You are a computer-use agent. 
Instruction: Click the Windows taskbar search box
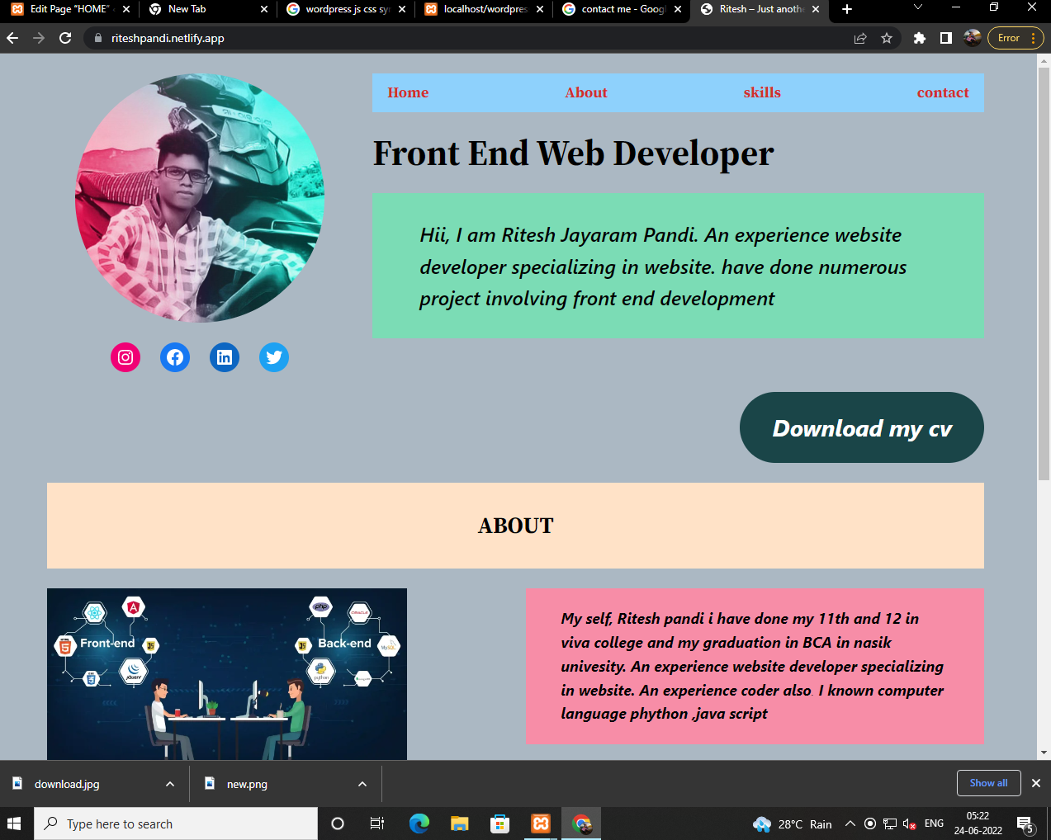(176, 823)
